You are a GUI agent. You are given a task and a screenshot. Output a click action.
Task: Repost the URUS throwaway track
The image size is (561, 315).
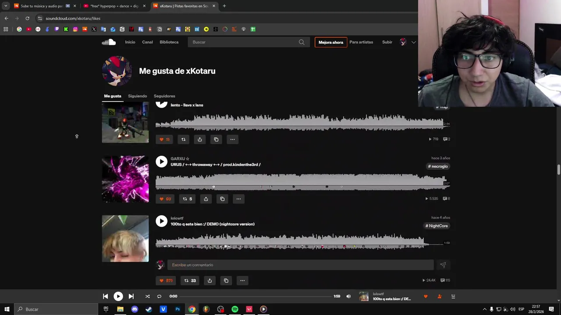coord(187,199)
